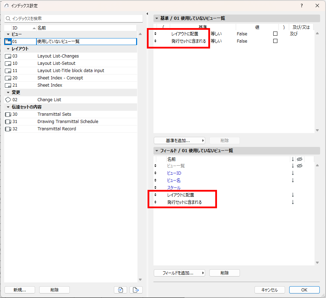
Task: Collapse the 変更 group
Action: 8,93
